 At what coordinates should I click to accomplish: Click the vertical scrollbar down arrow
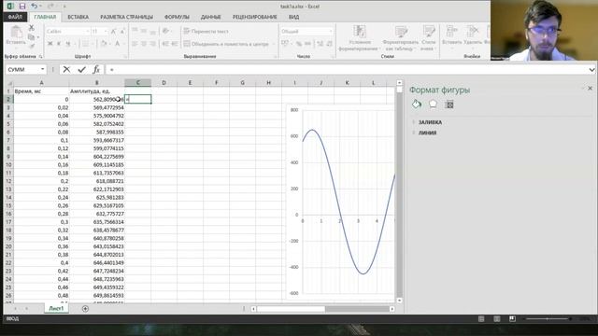[399, 301]
